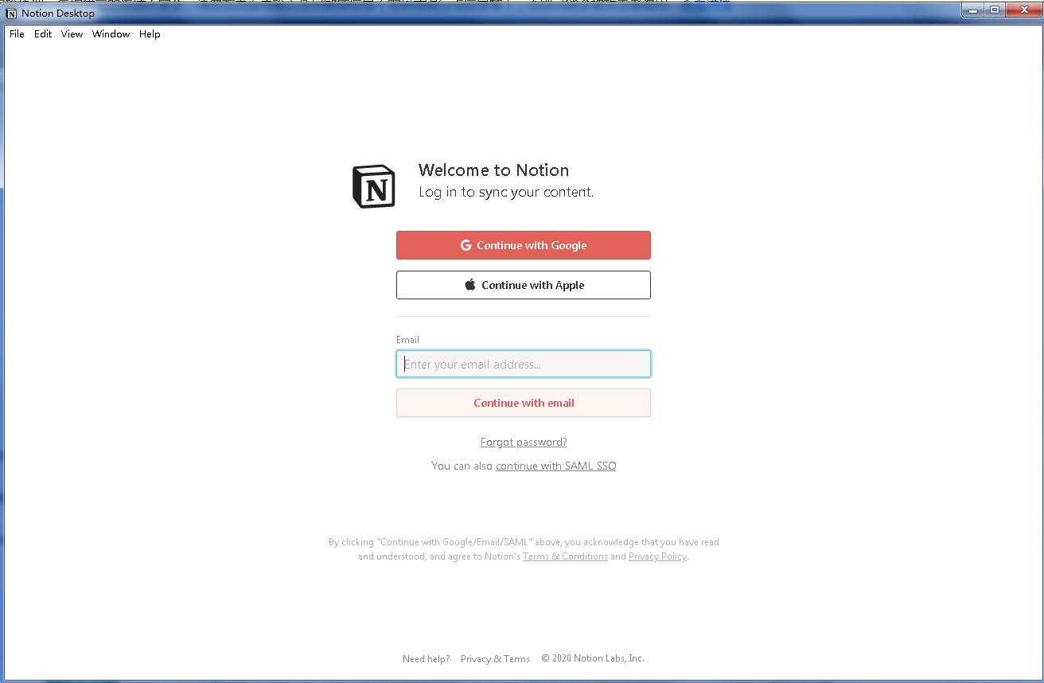Click the Google G icon on red button
The height and width of the screenshot is (683, 1044).
[466, 245]
